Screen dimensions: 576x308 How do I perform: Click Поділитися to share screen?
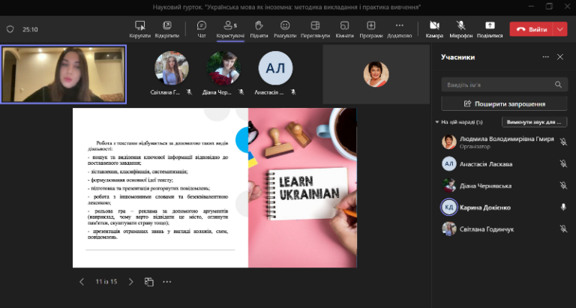coord(490,28)
